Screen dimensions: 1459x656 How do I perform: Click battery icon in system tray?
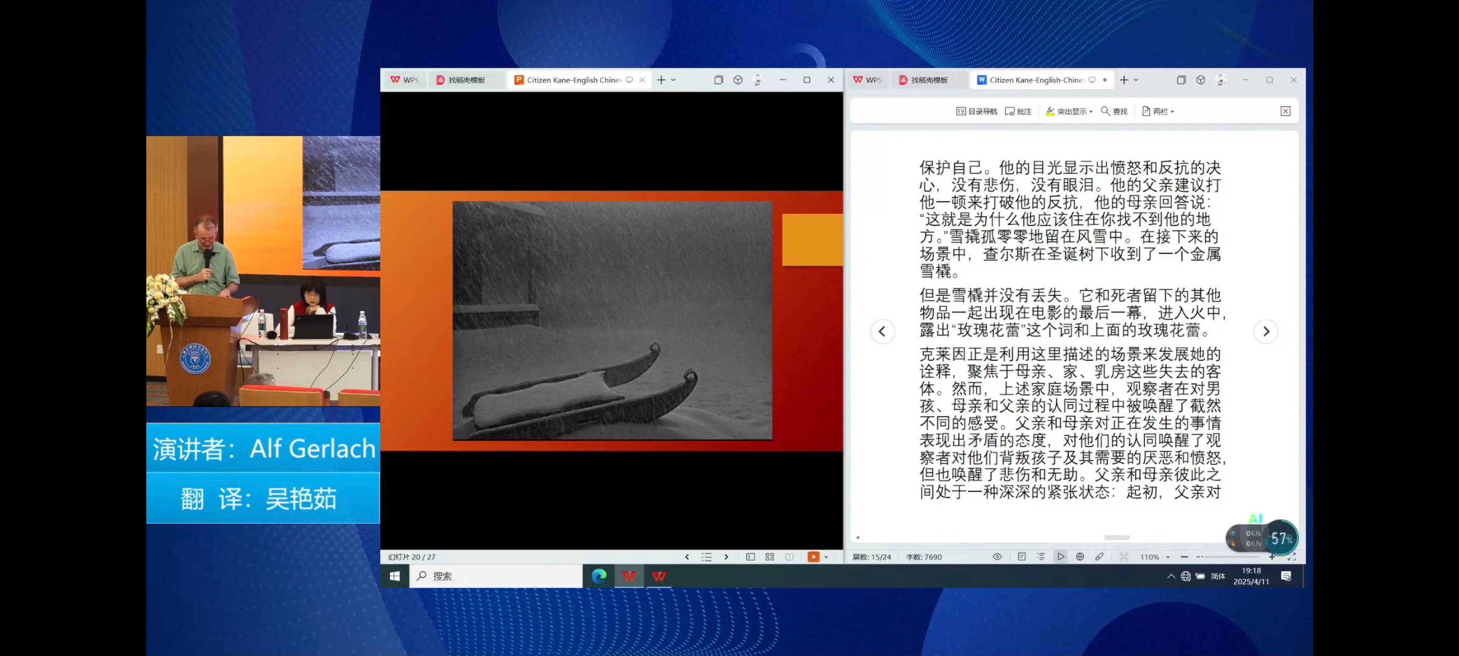pos(1201,576)
